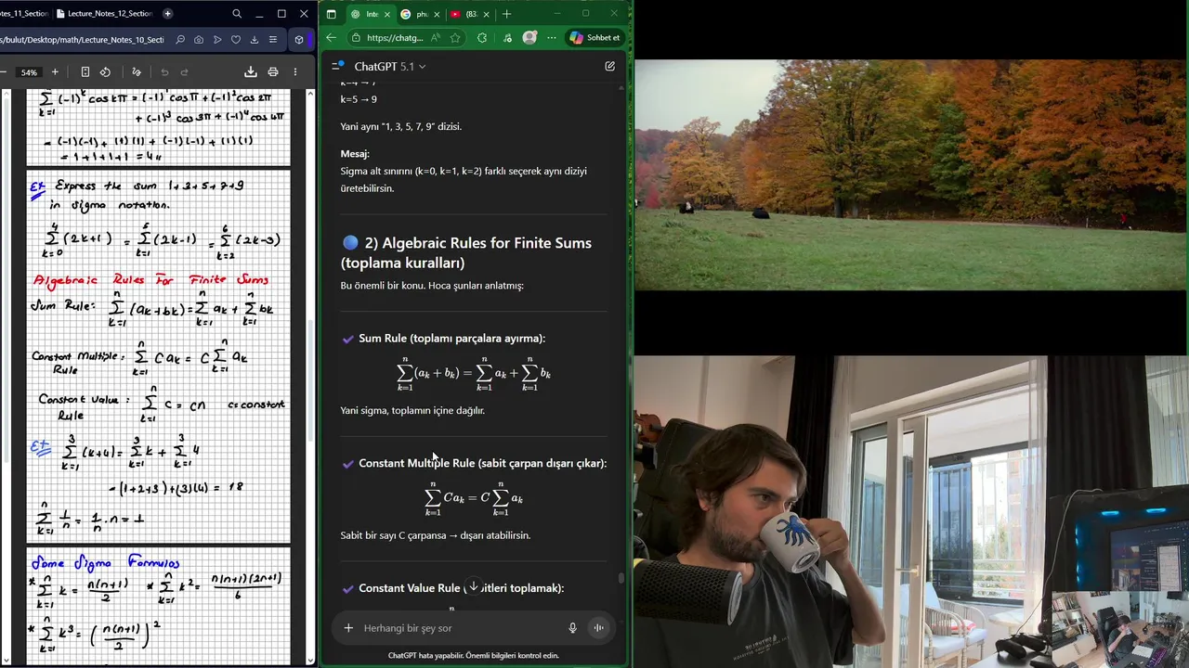
Task: Toggle fit to page in PDF toolbar
Action: pos(85,71)
